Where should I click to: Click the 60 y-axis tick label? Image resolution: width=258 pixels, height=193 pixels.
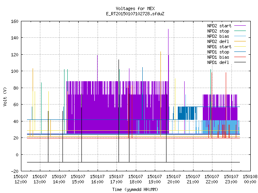(16, 105)
